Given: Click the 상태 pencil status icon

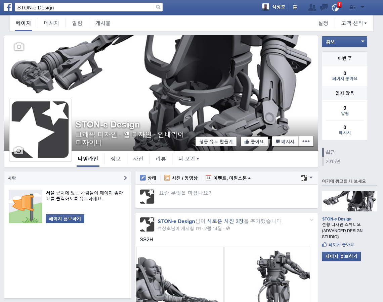Looking at the screenshot, I should 143,178.
